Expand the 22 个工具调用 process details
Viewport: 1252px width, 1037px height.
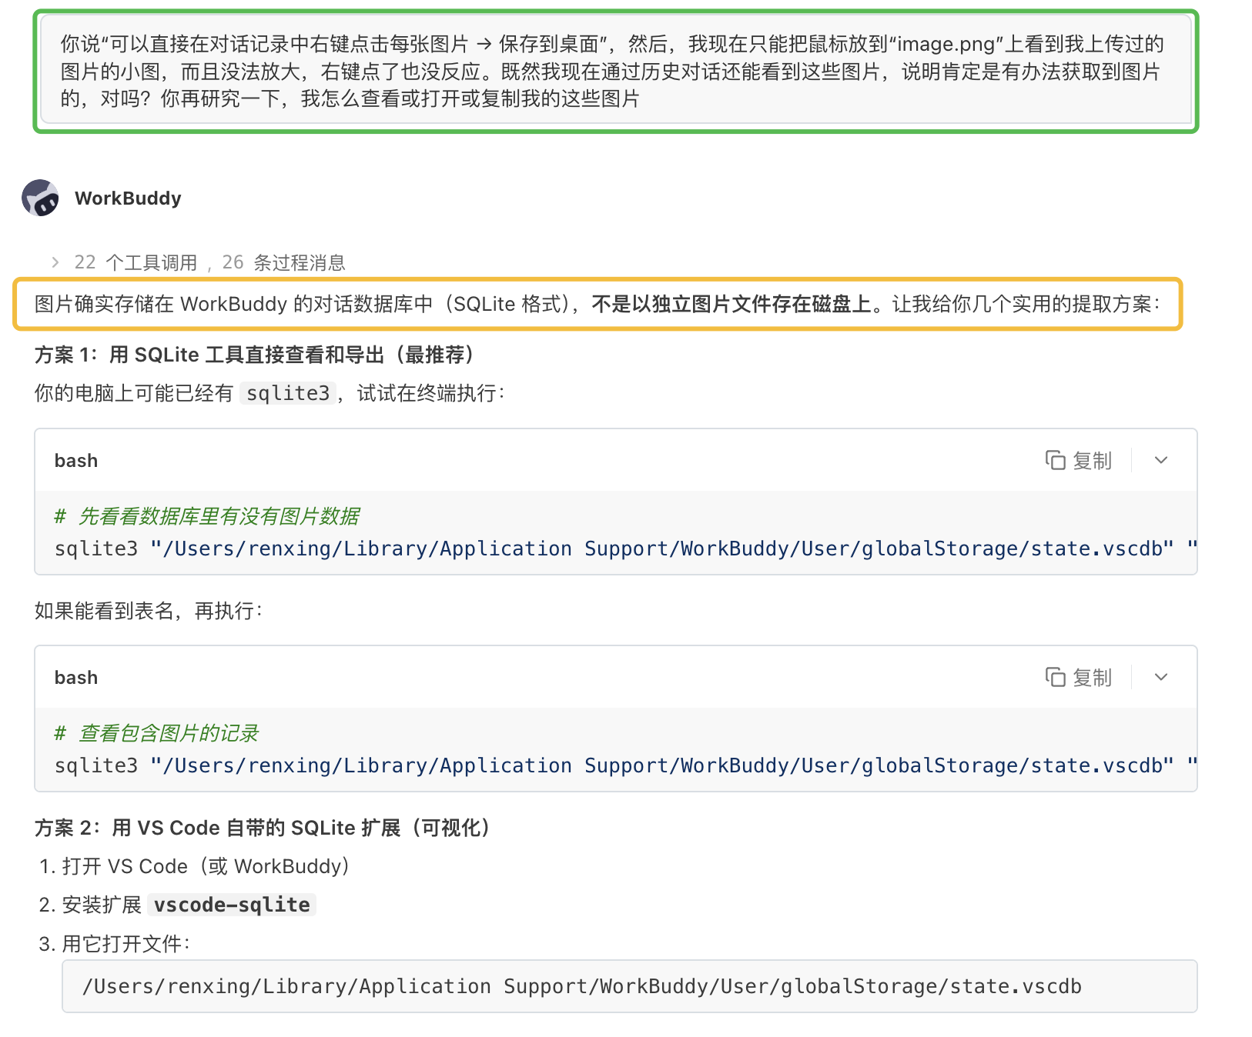coord(55,262)
